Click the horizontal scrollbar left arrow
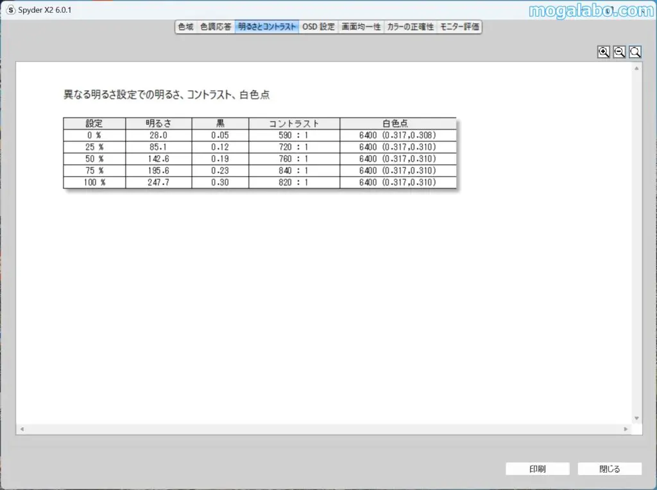This screenshot has width=657, height=490. coord(22,429)
